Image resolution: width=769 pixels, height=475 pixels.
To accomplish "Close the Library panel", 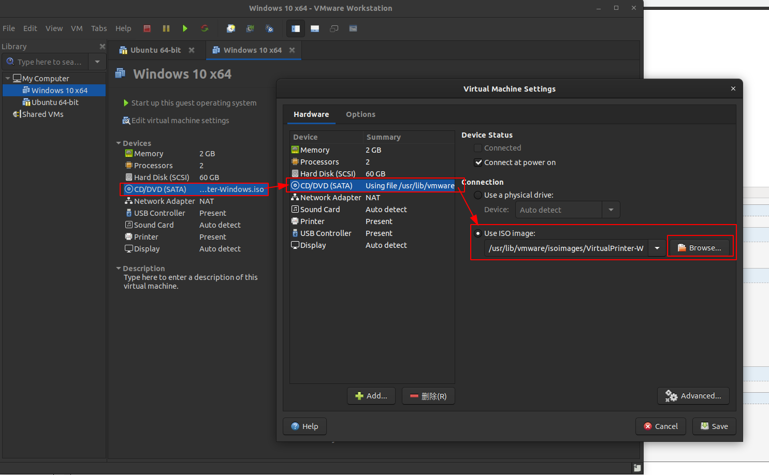I will click(102, 47).
